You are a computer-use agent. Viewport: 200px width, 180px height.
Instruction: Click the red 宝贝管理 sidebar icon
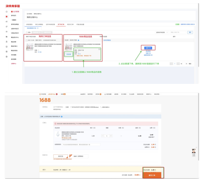[x=7, y=16]
